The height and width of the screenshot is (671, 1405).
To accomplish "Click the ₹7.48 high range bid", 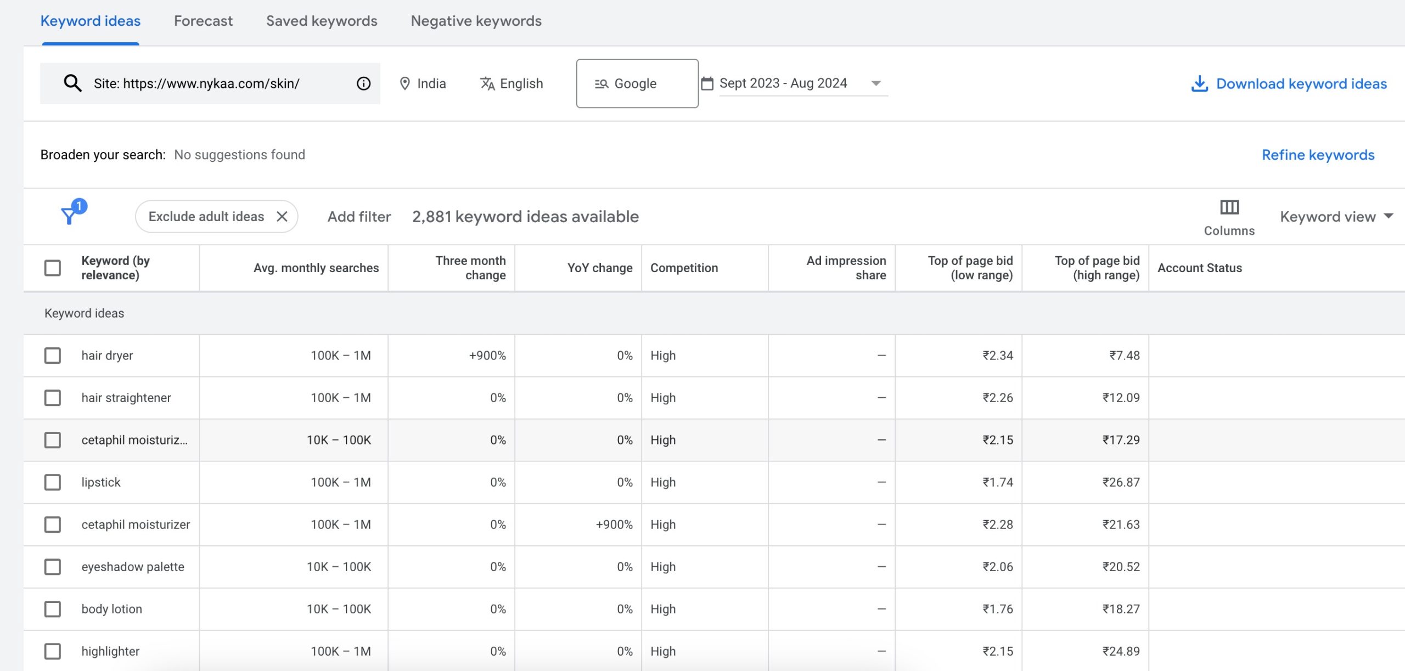I will coord(1124,356).
